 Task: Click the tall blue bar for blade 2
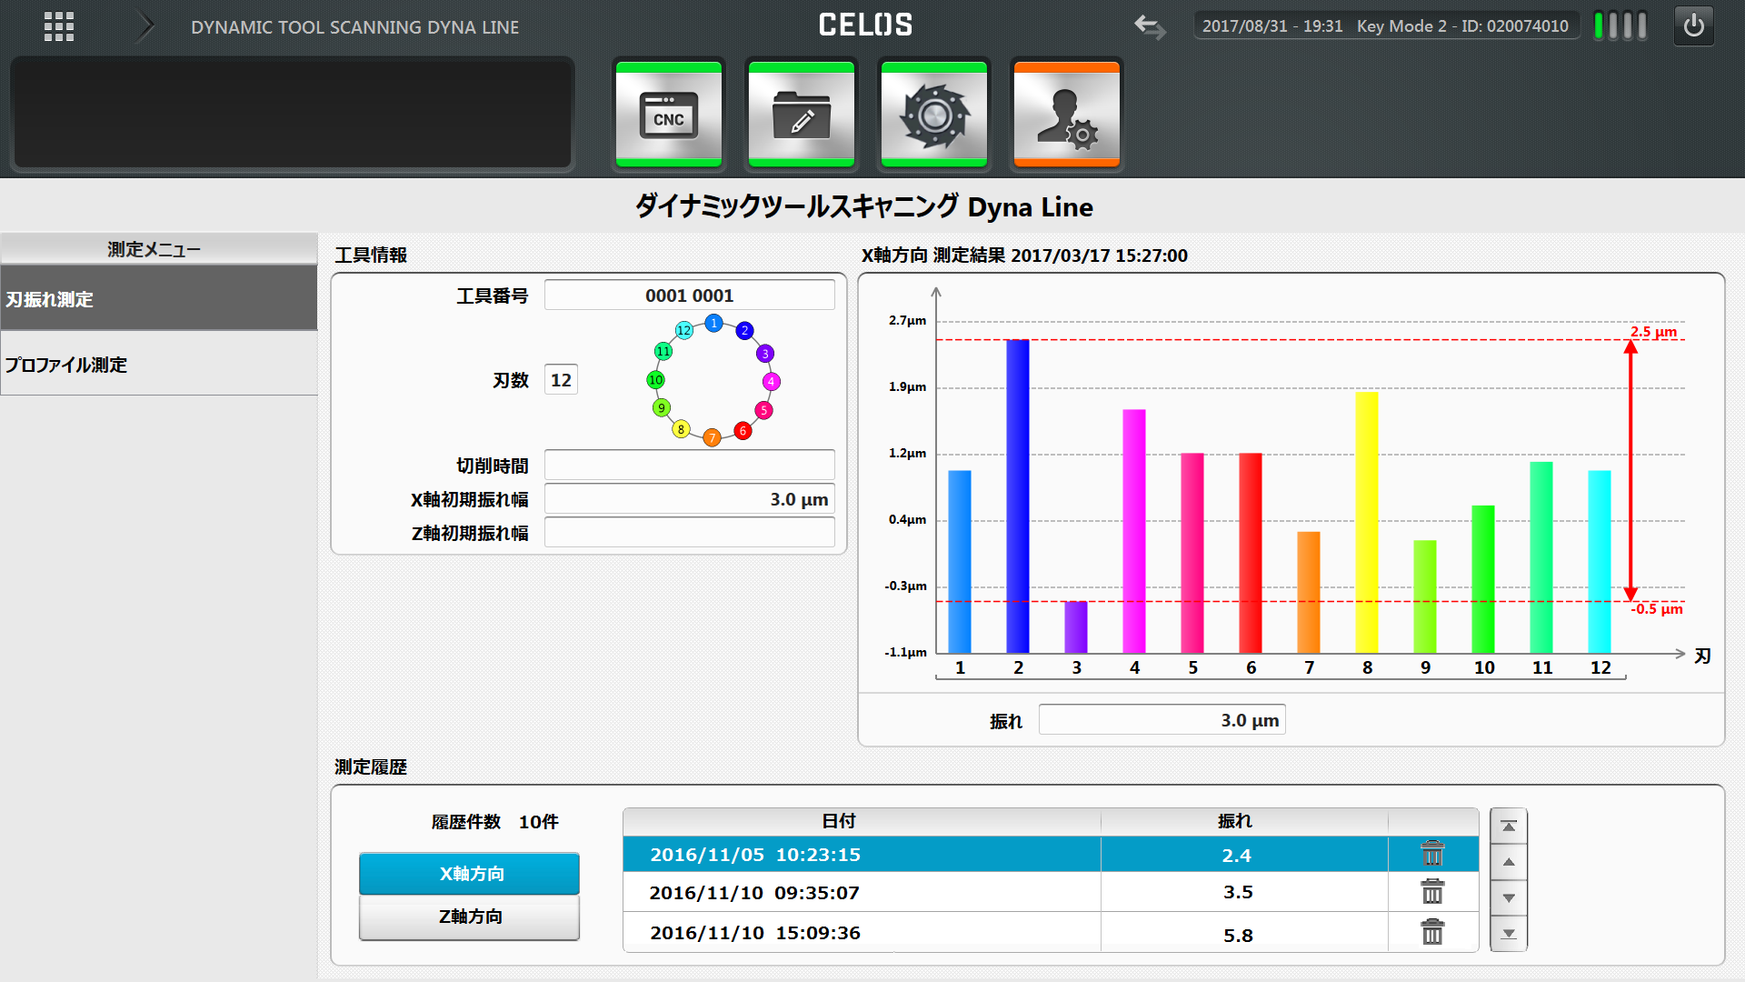click(1018, 496)
